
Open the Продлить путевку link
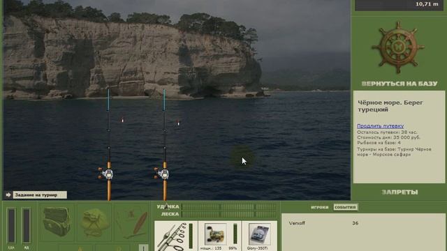(x=380, y=125)
